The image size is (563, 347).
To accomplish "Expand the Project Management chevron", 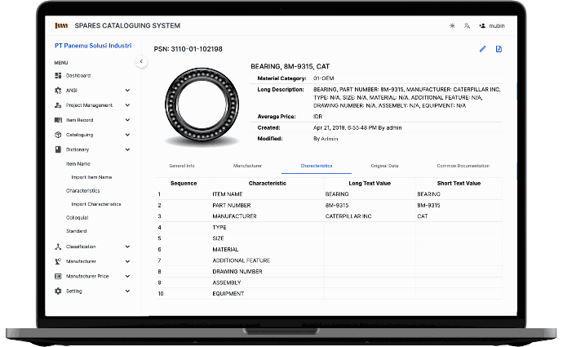I will point(127,105).
